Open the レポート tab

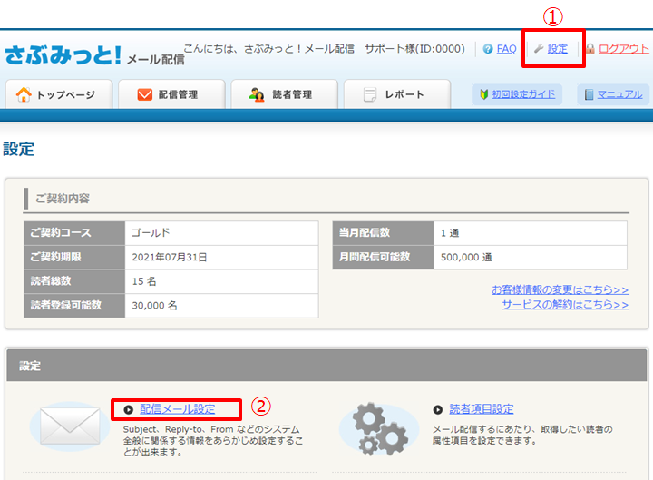point(397,94)
